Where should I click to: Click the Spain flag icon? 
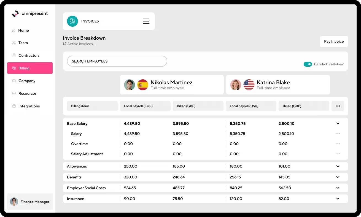click(x=143, y=85)
